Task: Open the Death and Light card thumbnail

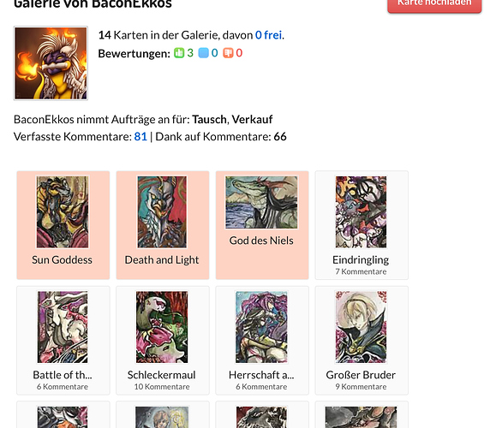Action: [x=162, y=211]
